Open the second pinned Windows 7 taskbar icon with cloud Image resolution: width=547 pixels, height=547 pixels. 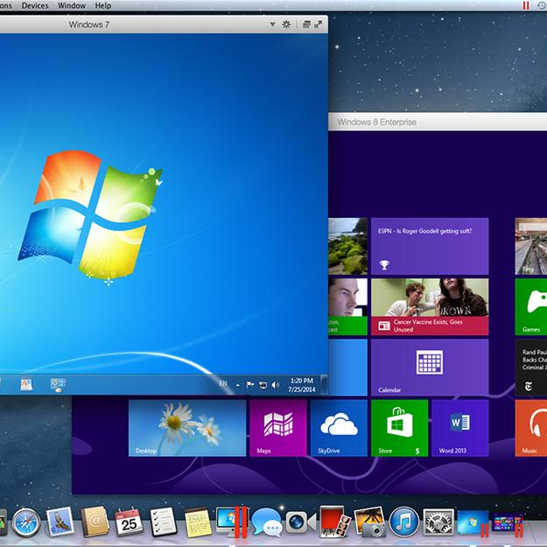[x=58, y=385]
